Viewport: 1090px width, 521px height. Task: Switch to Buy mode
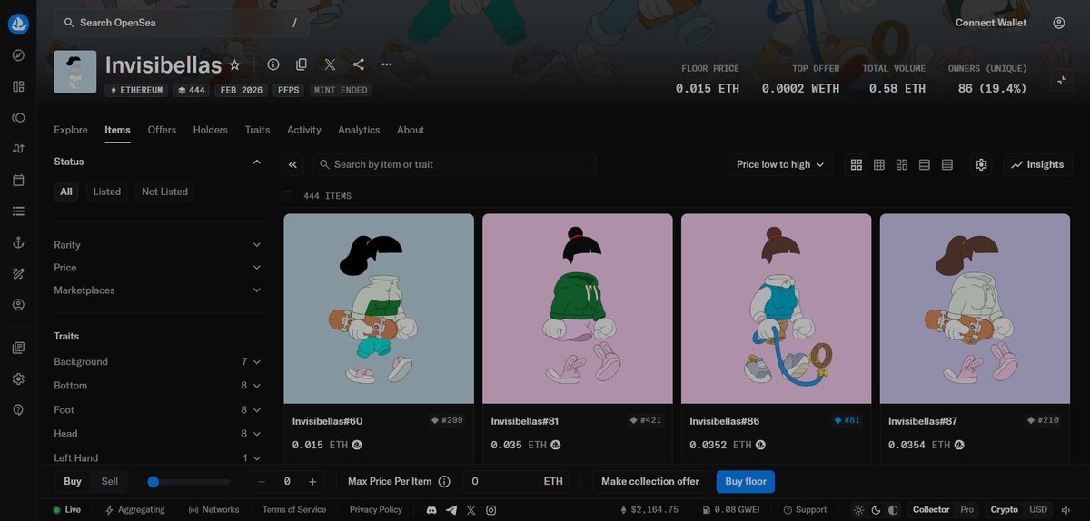(73, 481)
